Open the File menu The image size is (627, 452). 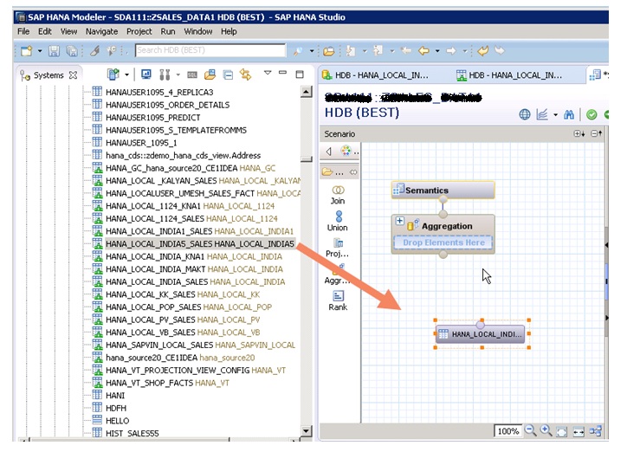coord(23,31)
